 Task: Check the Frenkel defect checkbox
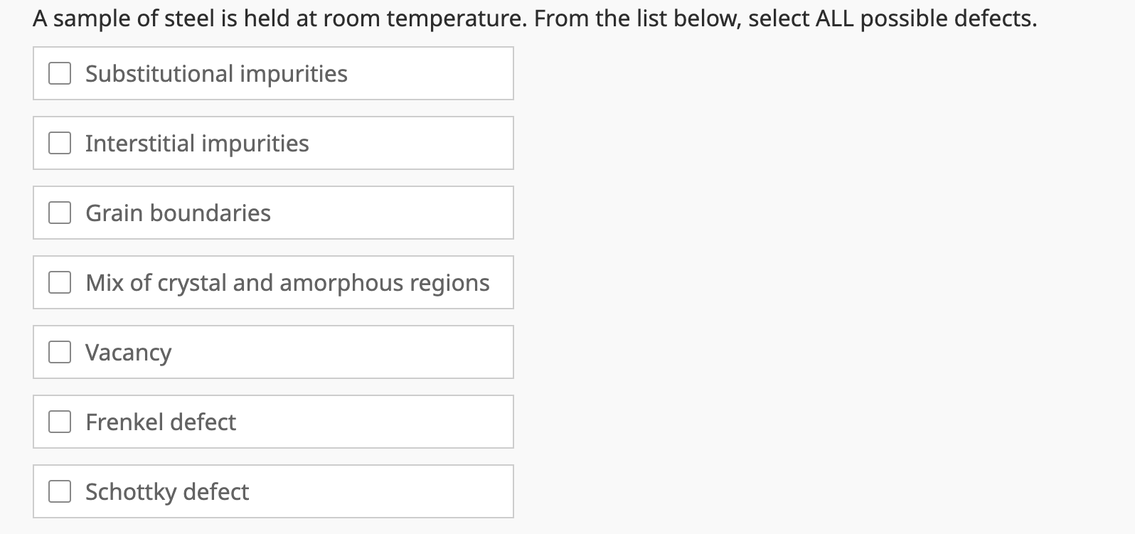click(x=59, y=421)
